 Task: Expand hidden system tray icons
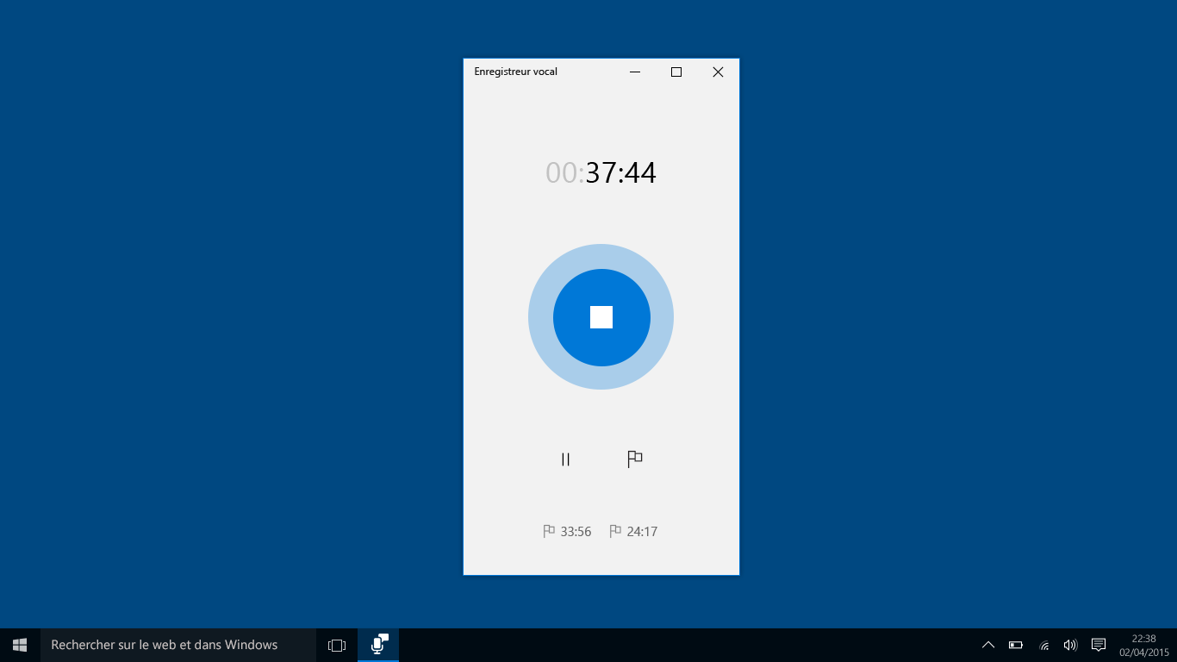(x=987, y=644)
